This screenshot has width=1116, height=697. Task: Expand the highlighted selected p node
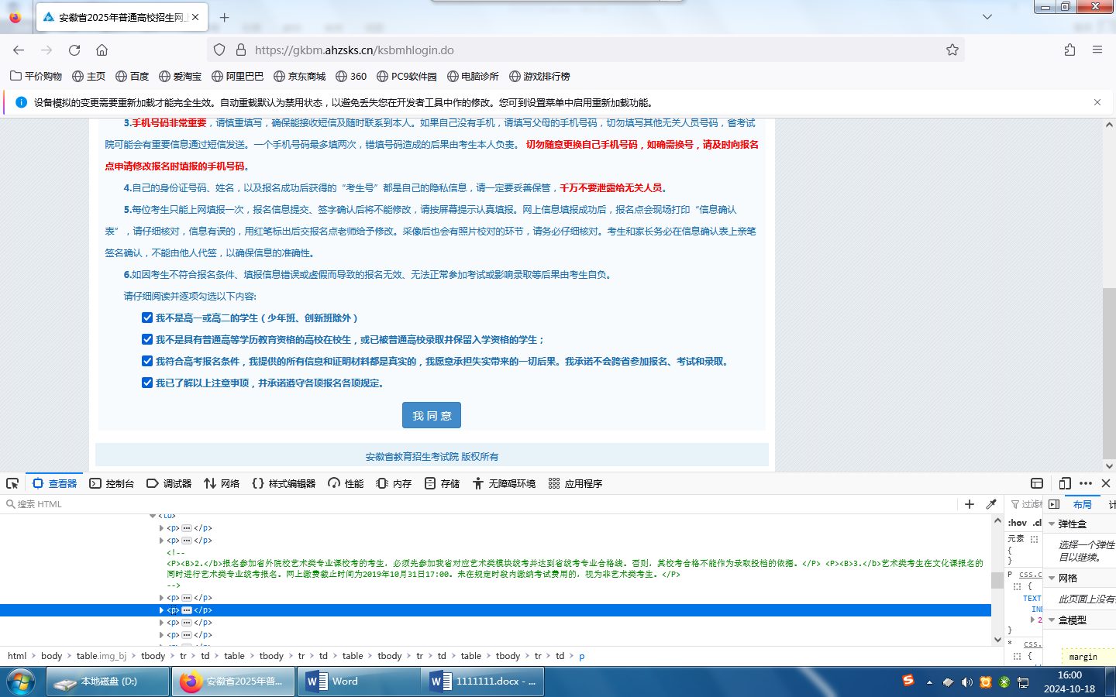click(x=161, y=610)
